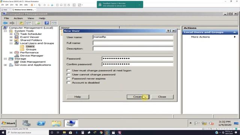Click the muted volume tray icon in guest
Image resolution: width=240 pixels, height=135 pixels.
[211, 123]
